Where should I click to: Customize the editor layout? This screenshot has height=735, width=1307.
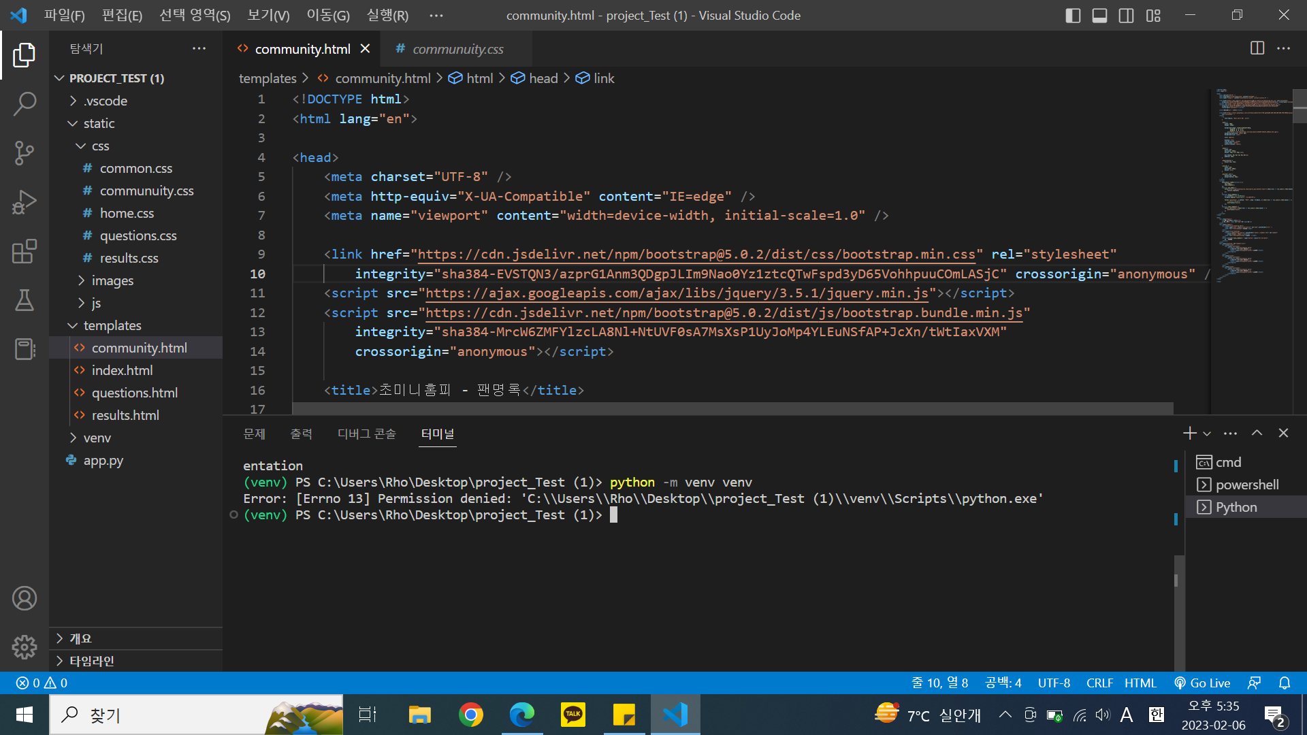click(x=1153, y=15)
